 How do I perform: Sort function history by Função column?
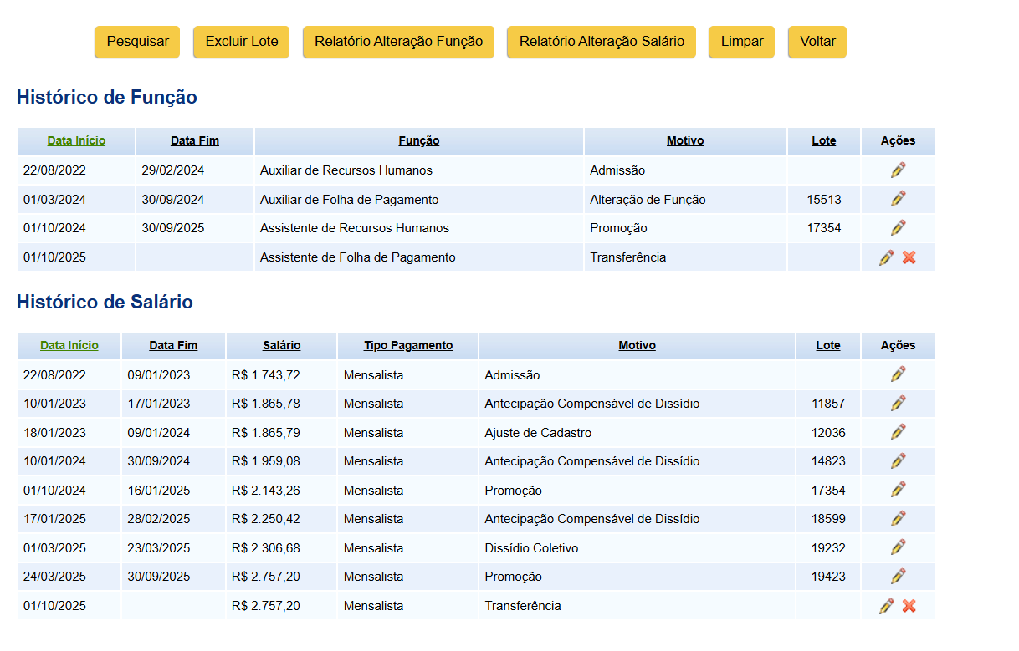(x=419, y=140)
